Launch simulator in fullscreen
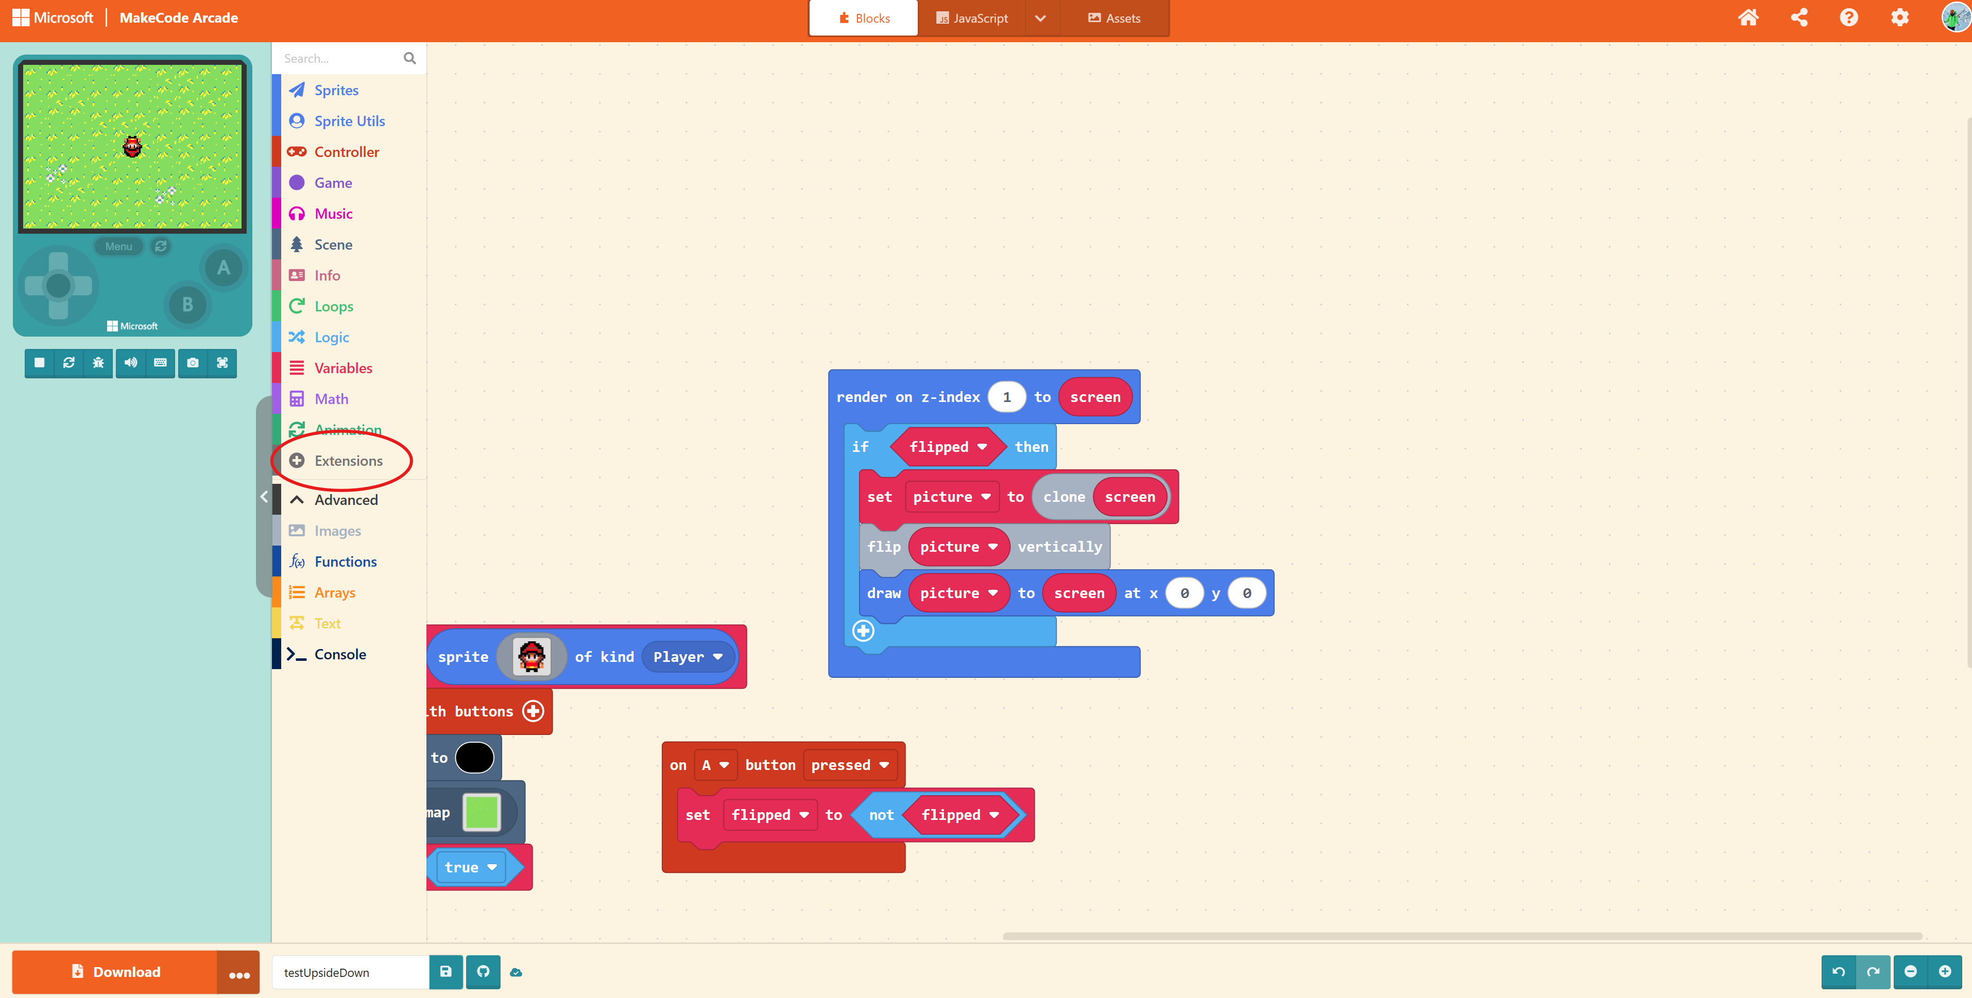This screenshot has height=998, width=1972. click(222, 363)
